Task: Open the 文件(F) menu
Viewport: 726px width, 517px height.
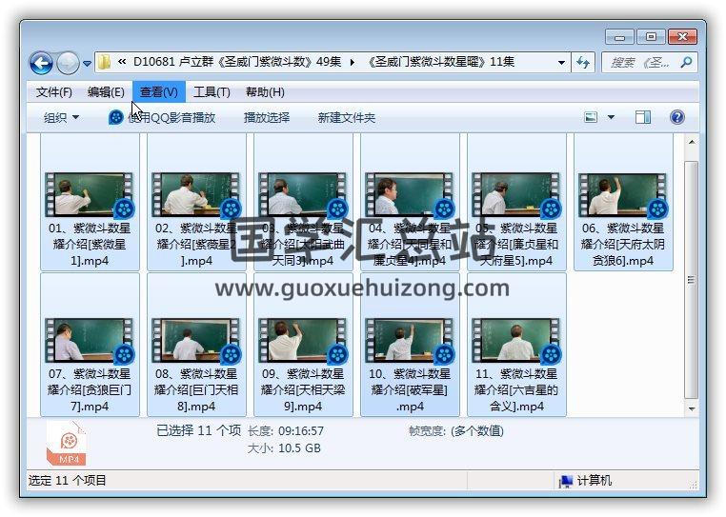Action: point(53,92)
